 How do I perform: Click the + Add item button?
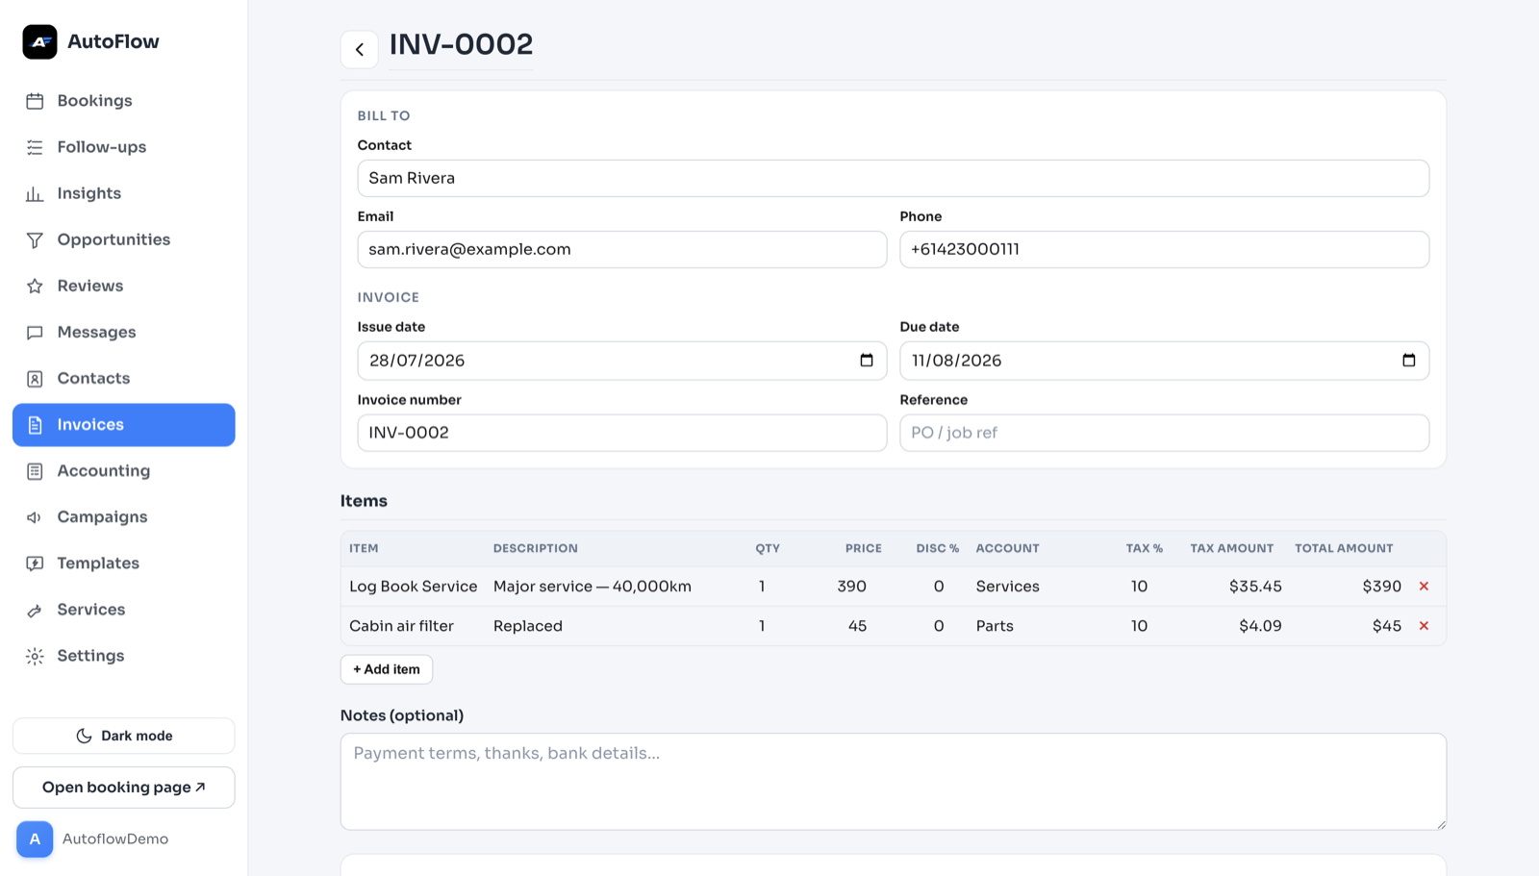(x=387, y=669)
